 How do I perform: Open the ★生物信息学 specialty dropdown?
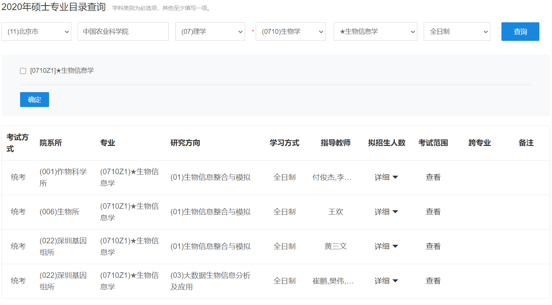[x=375, y=32]
